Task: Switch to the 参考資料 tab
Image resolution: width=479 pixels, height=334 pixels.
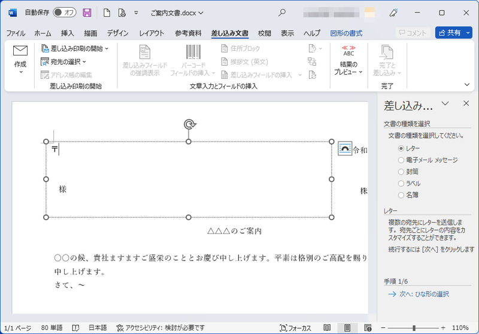Action: point(188,33)
